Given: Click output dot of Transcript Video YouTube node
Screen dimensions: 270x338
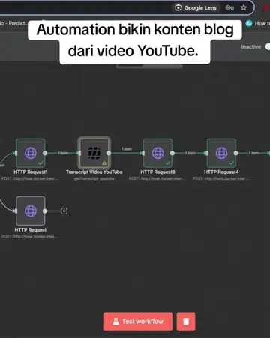Looking at the screenshot, I should pyautogui.click(x=109, y=153).
